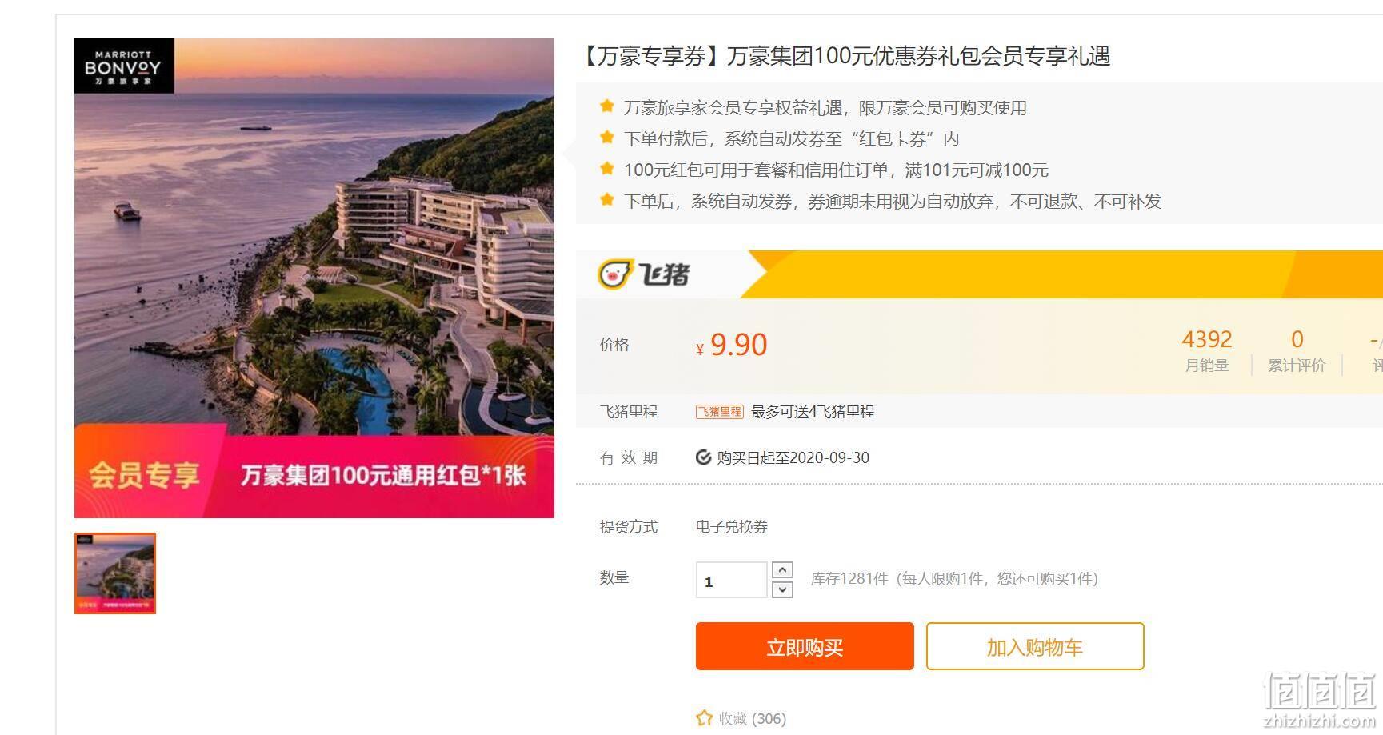This screenshot has width=1383, height=735.
Task: Select the small product thumbnail image
Action: tap(115, 573)
